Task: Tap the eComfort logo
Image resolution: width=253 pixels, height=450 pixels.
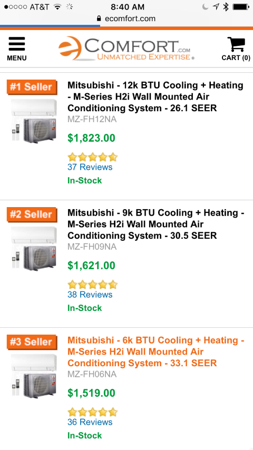Action: point(126,48)
